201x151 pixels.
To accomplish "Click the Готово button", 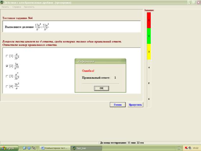I will click(x=118, y=105).
